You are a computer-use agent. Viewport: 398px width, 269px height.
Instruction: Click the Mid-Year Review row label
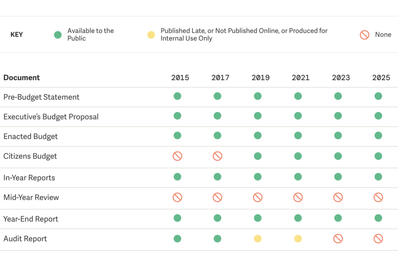(x=31, y=197)
